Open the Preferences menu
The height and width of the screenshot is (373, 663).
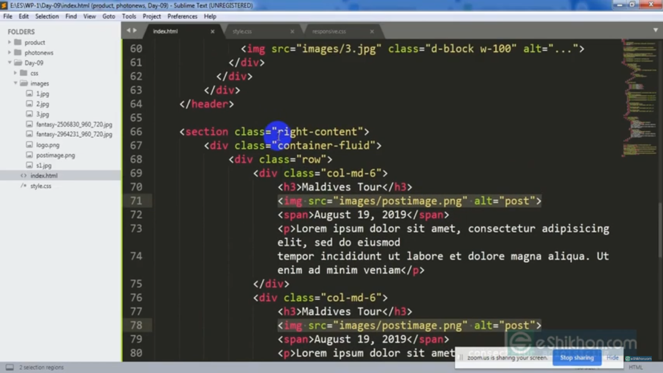[182, 16]
